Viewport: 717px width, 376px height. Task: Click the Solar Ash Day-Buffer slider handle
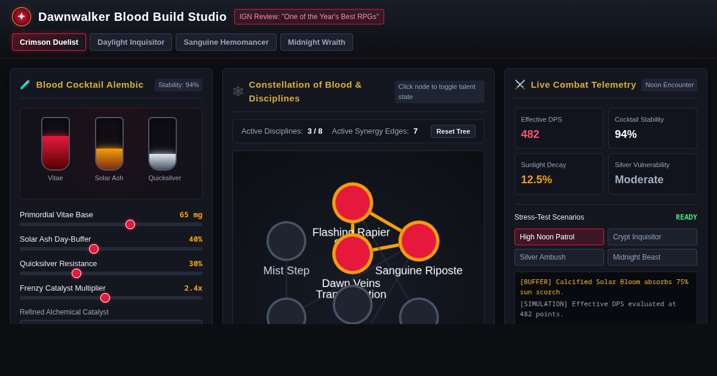pyautogui.click(x=94, y=249)
